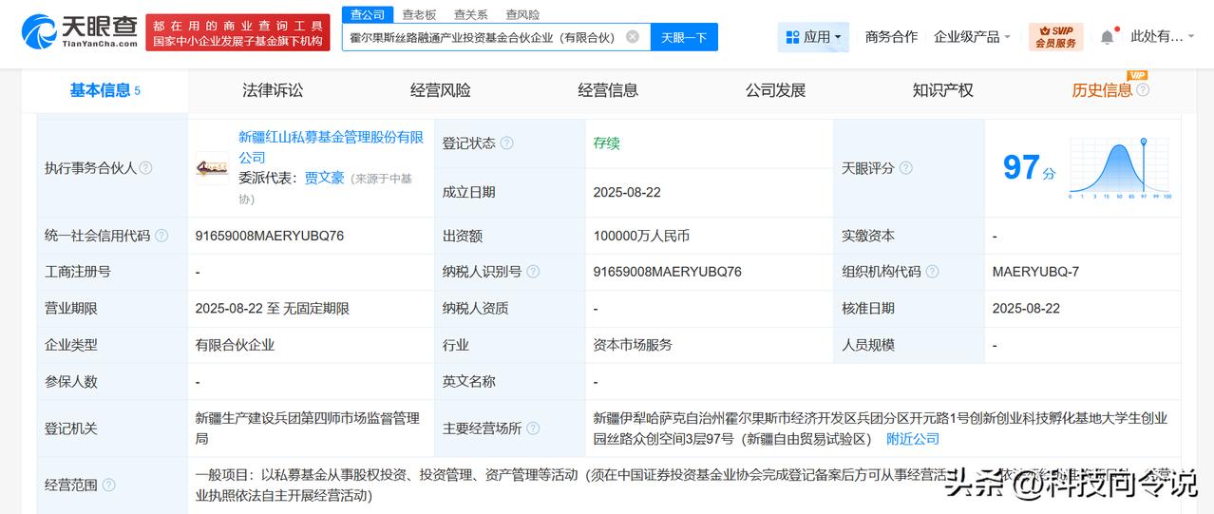Image resolution: width=1214 pixels, height=514 pixels.
Task: Select the 查风险 search tab
Action: tap(522, 14)
